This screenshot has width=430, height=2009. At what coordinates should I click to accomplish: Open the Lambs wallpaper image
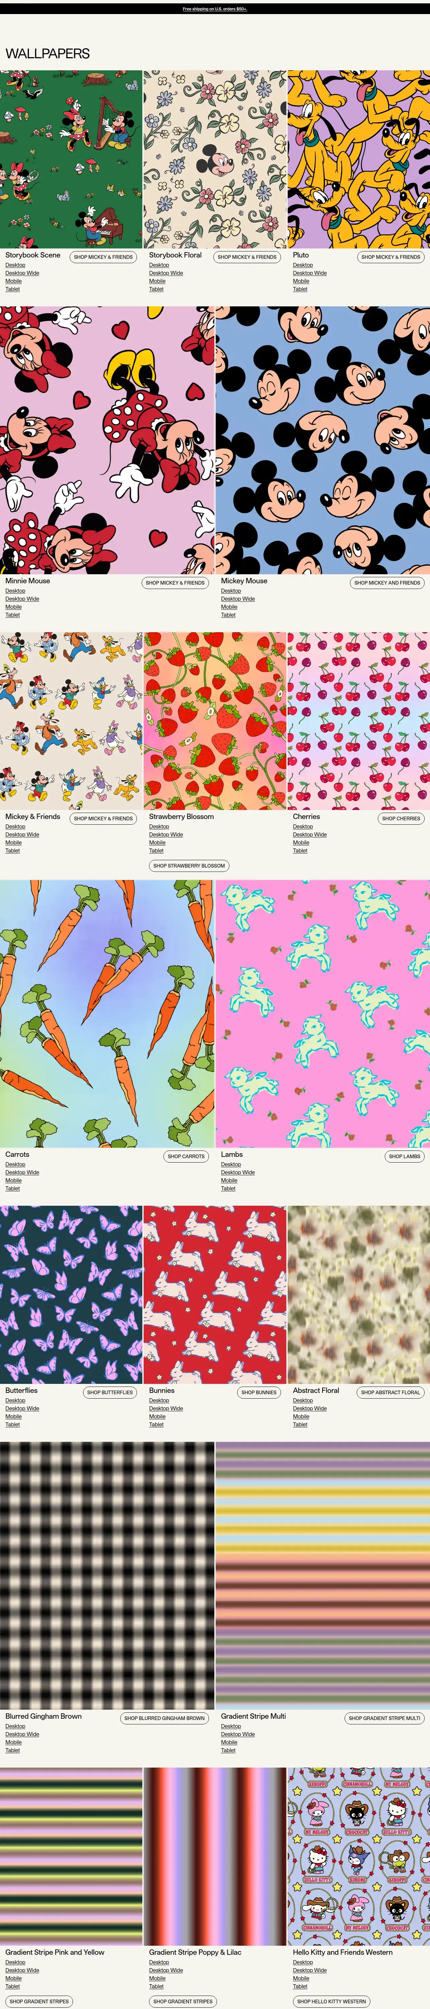[323, 1014]
